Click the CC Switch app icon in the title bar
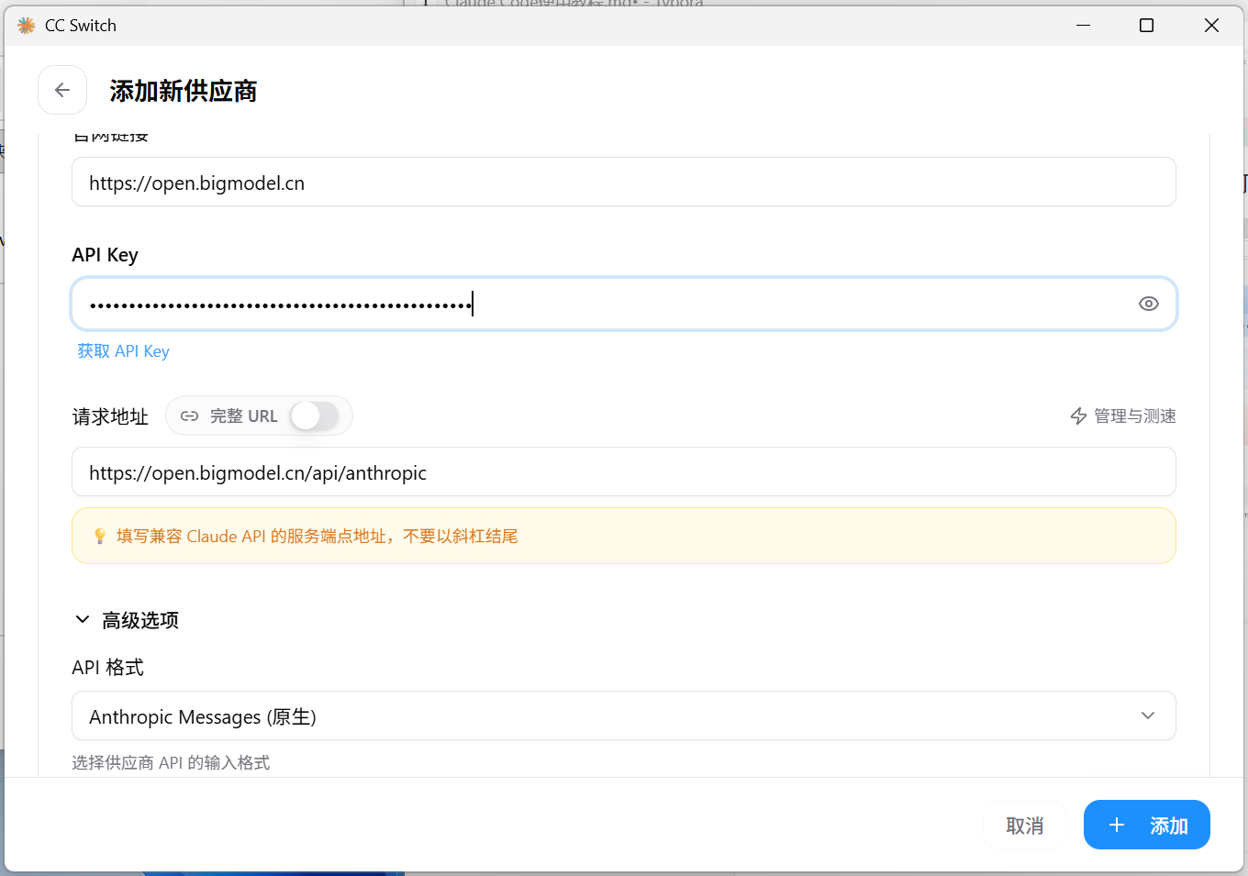Viewport: 1248px width, 876px height. click(x=27, y=26)
